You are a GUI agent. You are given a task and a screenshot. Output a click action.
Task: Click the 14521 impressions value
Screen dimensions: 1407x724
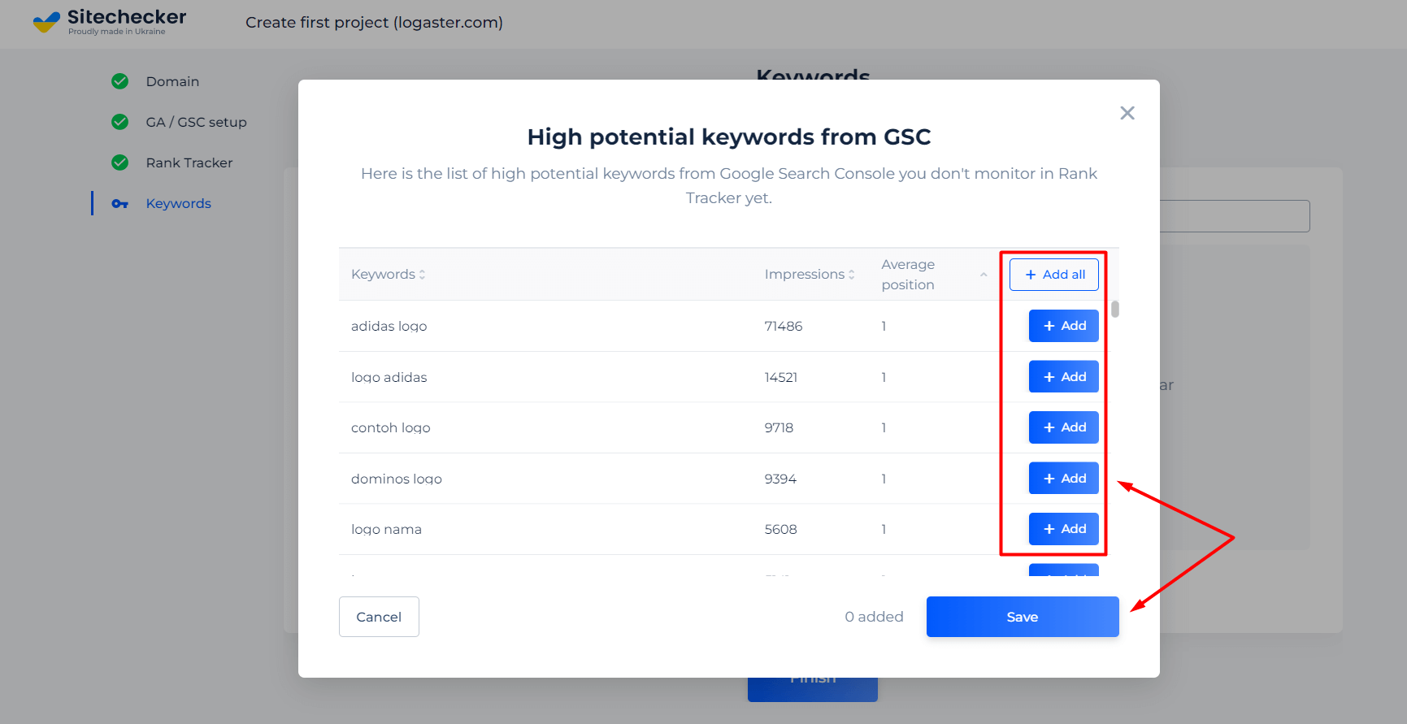[x=781, y=378]
